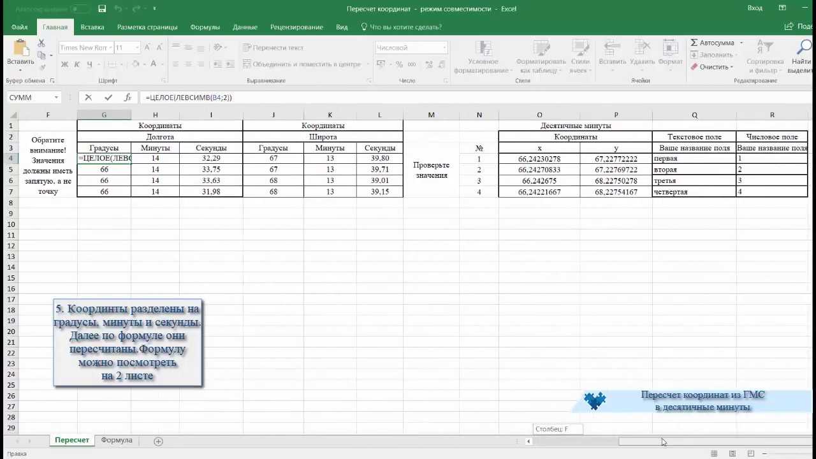Toggle the AutoSave switch
Viewport: 816px width, 459px height.
coord(80,9)
